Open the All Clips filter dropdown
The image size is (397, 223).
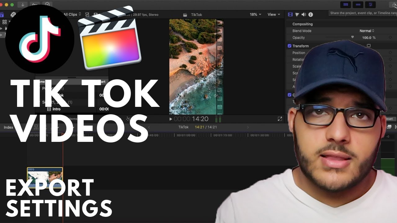(x=72, y=14)
